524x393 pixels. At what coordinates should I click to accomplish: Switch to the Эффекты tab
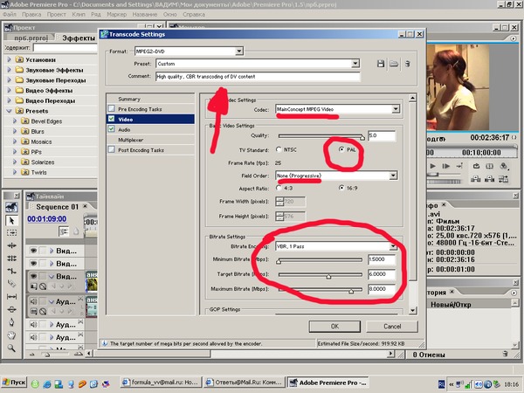tap(79, 39)
